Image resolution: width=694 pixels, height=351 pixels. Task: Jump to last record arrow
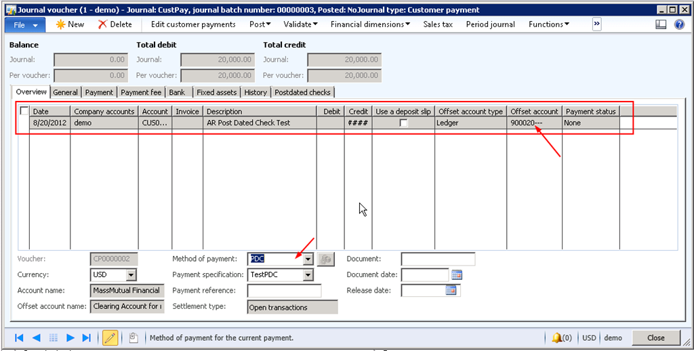[x=87, y=337]
